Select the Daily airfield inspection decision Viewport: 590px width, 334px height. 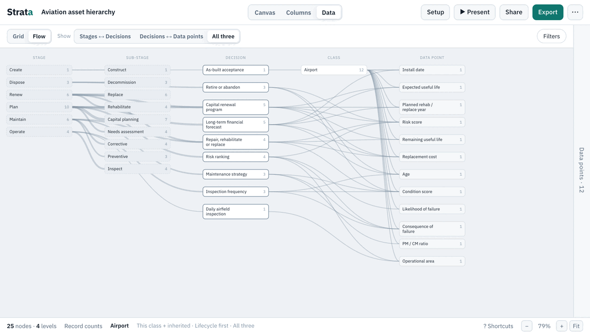236,211
